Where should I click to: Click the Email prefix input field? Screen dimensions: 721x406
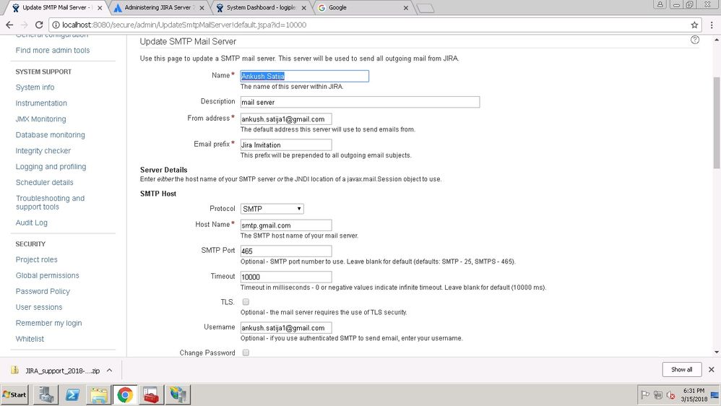(x=286, y=144)
